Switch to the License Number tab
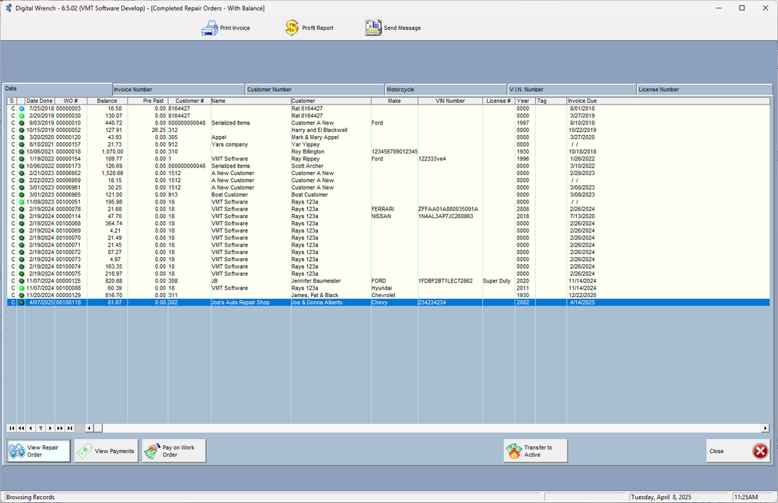 pyautogui.click(x=704, y=90)
